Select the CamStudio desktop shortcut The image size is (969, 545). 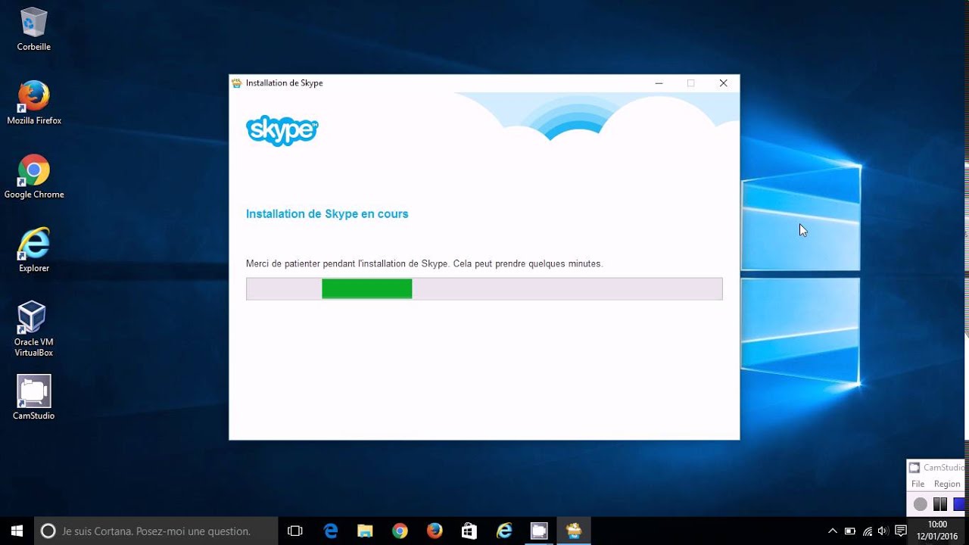click(34, 397)
